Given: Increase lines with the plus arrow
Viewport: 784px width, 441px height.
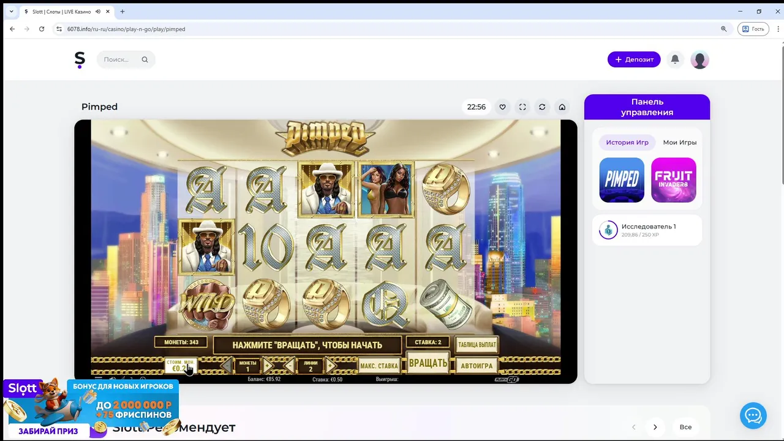Looking at the screenshot, I should [331, 366].
